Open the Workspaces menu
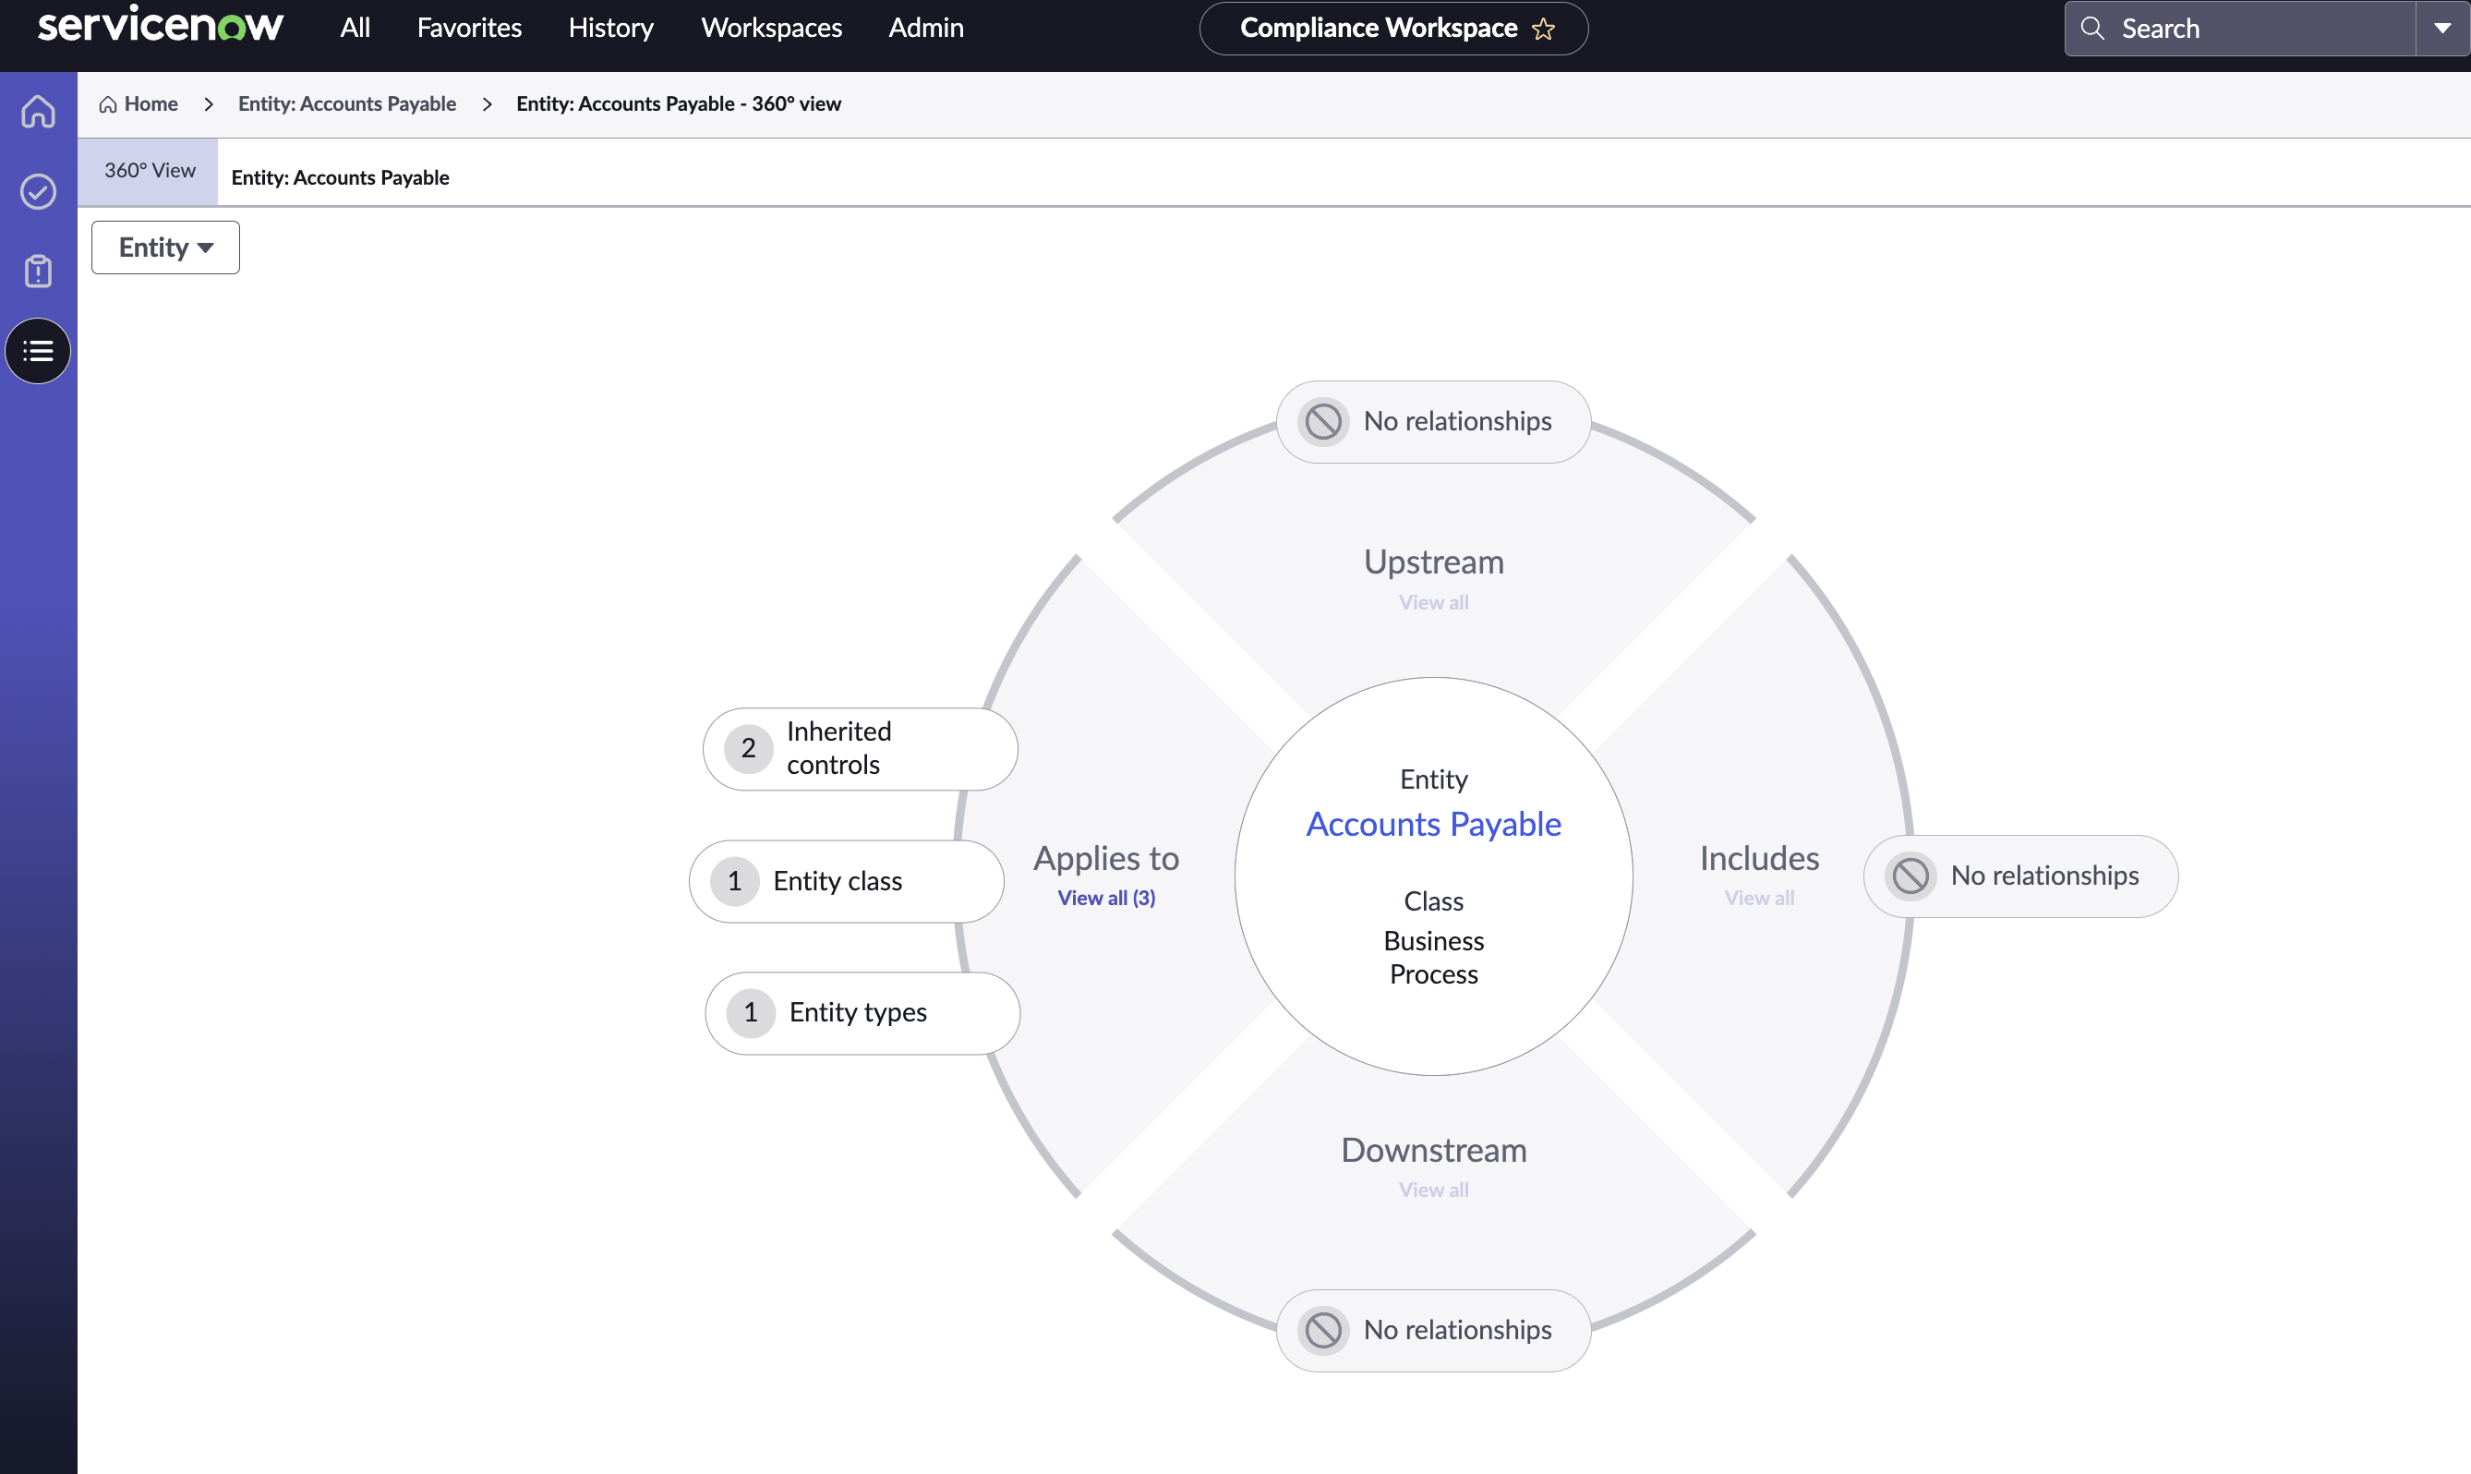 coord(771,28)
